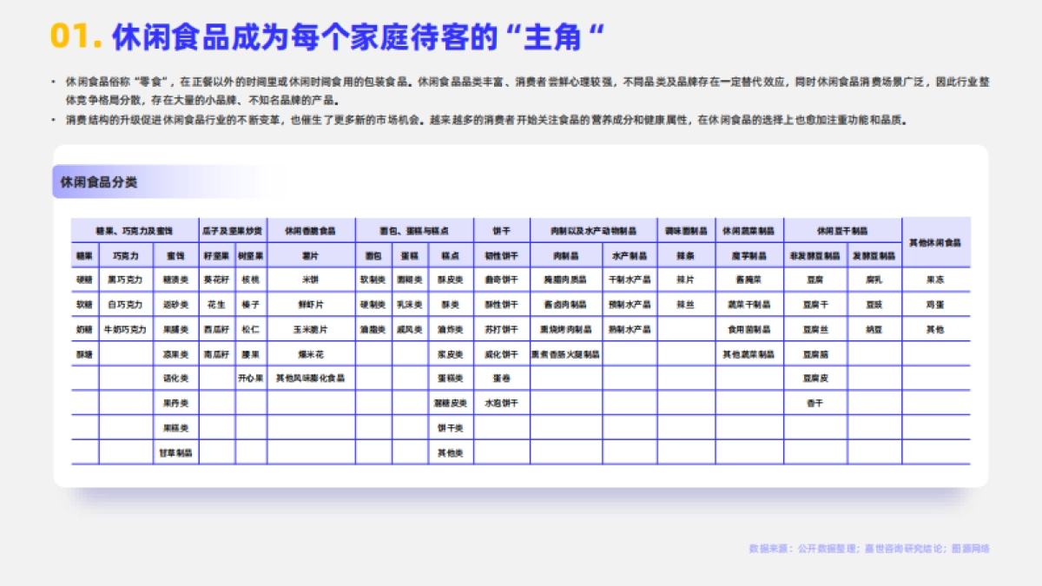Select the 休闲香脆食品 column header
1042x586 pixels.
pos(310,232)
